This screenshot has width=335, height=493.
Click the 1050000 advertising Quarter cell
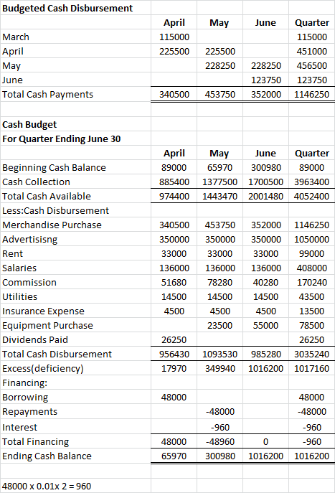pyautogui.click(x=312, y=239)
